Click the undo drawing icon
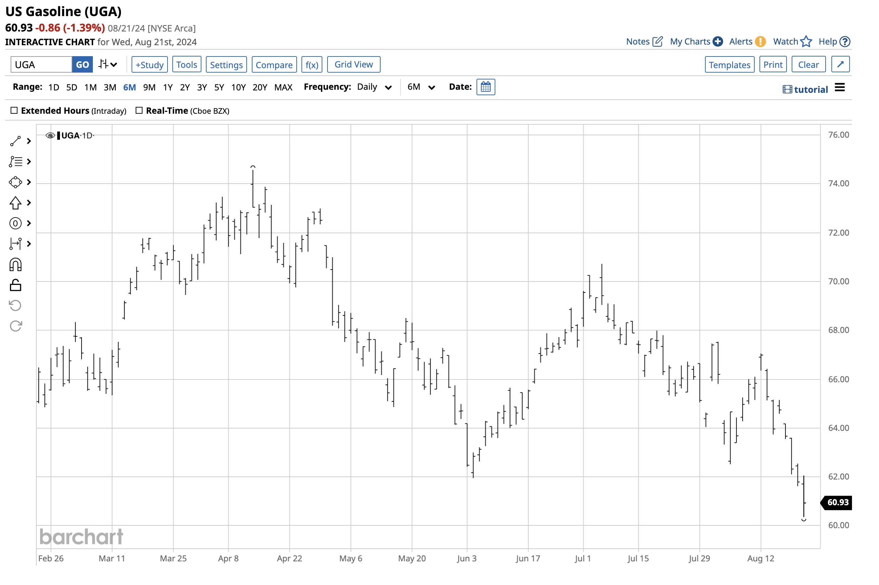The image size is (879, 585). [15, 305]
